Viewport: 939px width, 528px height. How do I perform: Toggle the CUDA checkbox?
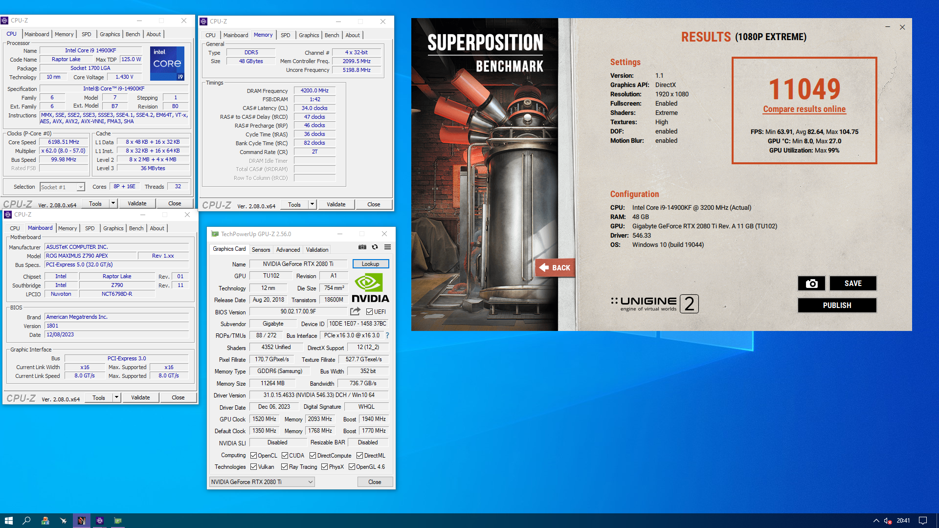(285, 456)
